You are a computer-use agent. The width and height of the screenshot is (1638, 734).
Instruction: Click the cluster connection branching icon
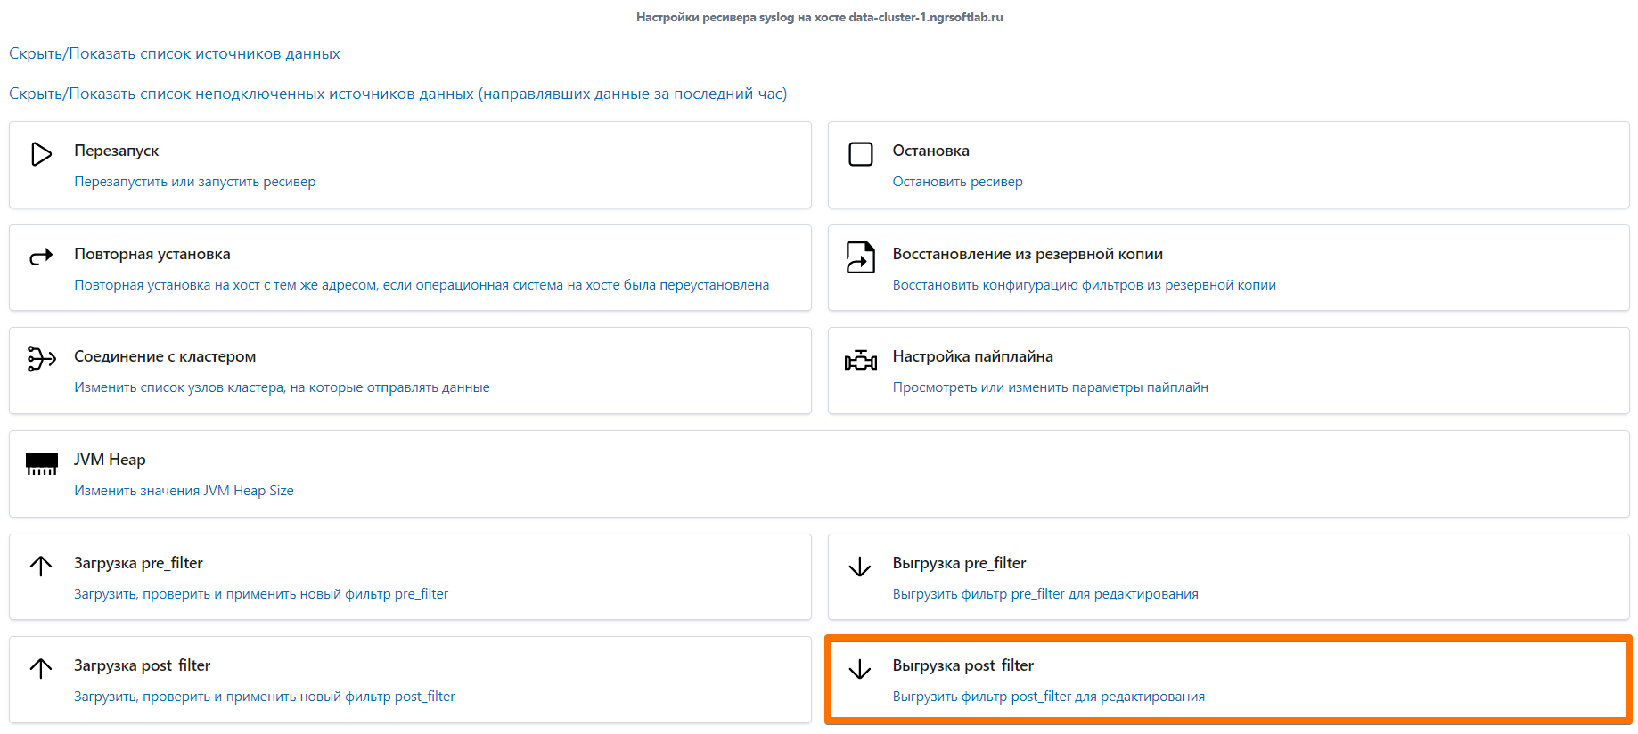(x=41, y=358)
